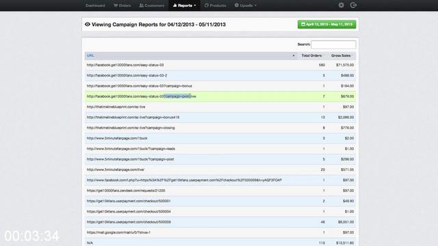Viewport: 438px width, 246px height.
Task: Open the Customers section
Action: tap(152, 5)
